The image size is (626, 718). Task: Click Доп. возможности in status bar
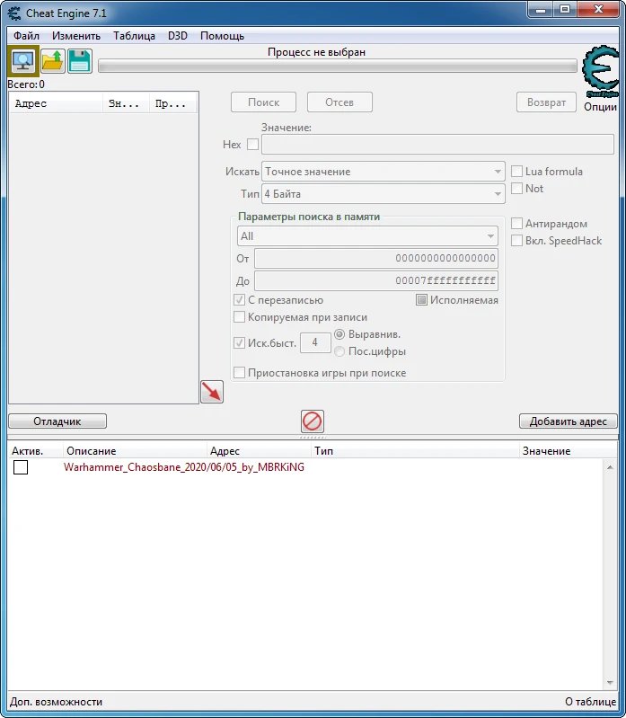pyautogui.click(x=57, y=702)
